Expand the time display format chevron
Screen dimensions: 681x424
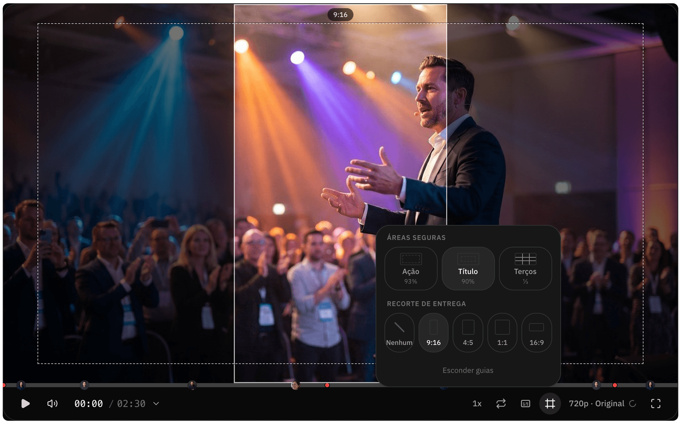click(156, 404)
